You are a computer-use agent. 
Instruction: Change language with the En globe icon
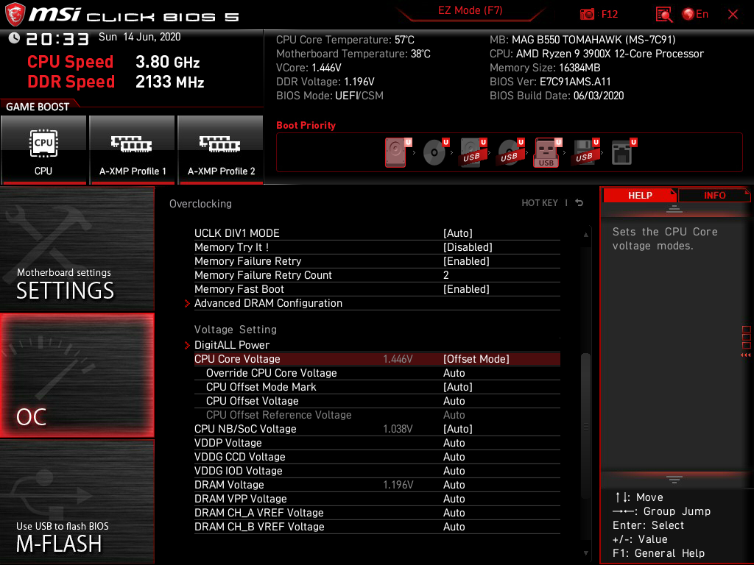coord(695,15)
